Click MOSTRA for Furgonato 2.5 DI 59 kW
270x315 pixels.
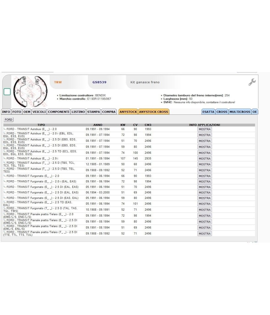pyautogui.click(x=205, y=198)
